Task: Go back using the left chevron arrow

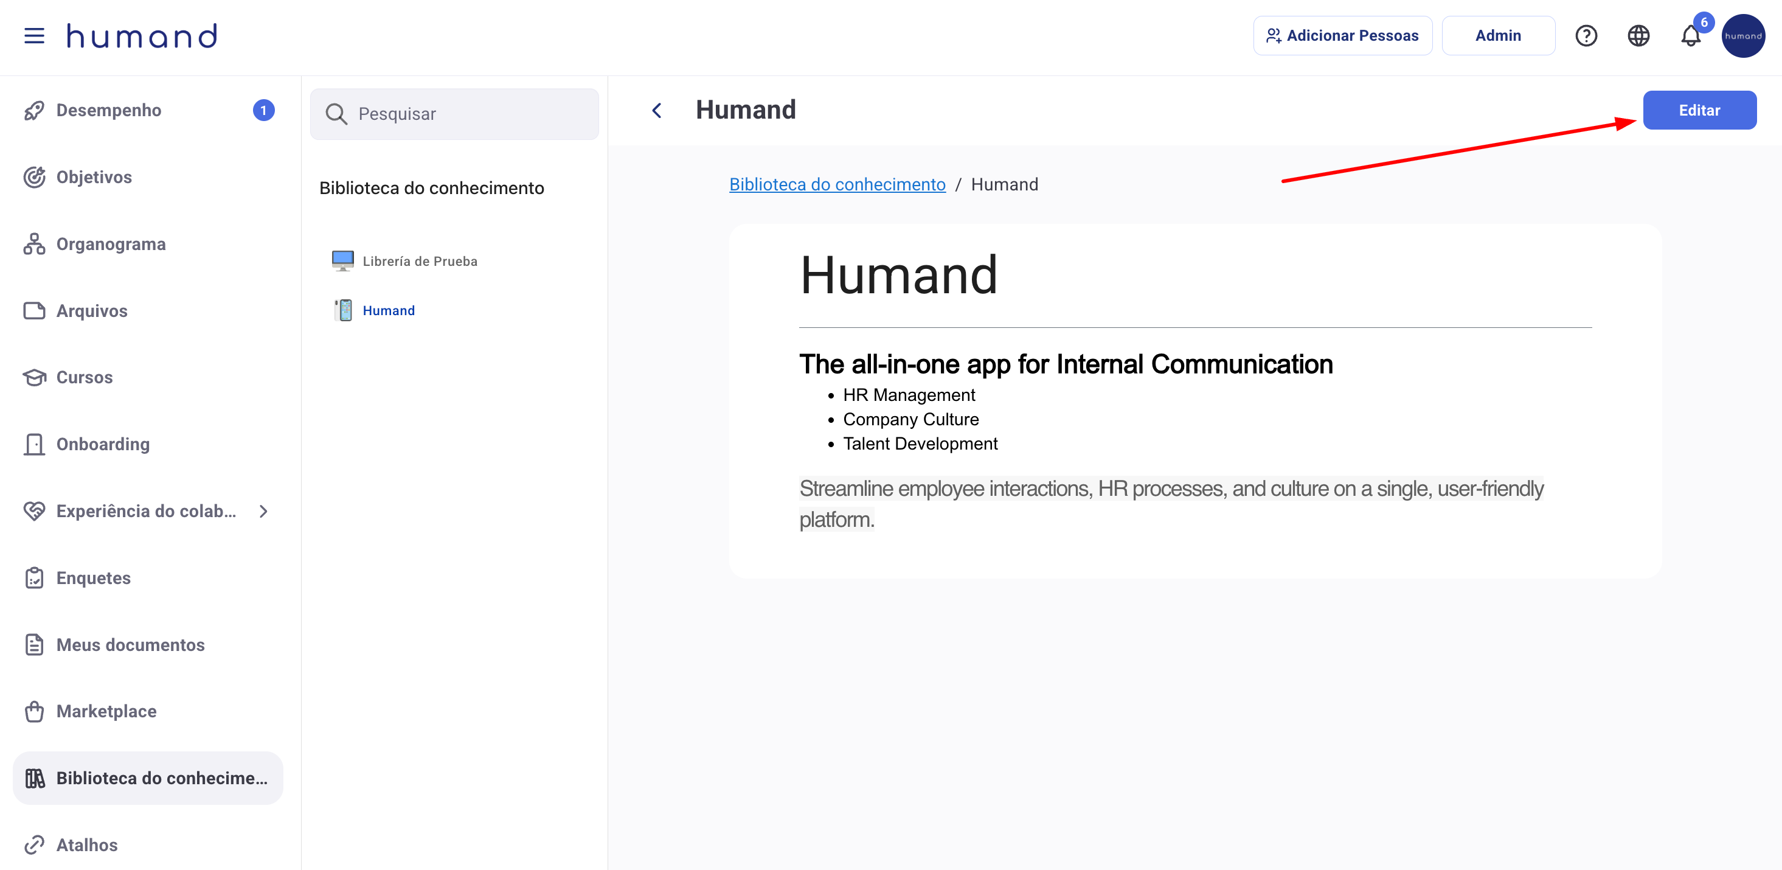Action: coord(656,110)
